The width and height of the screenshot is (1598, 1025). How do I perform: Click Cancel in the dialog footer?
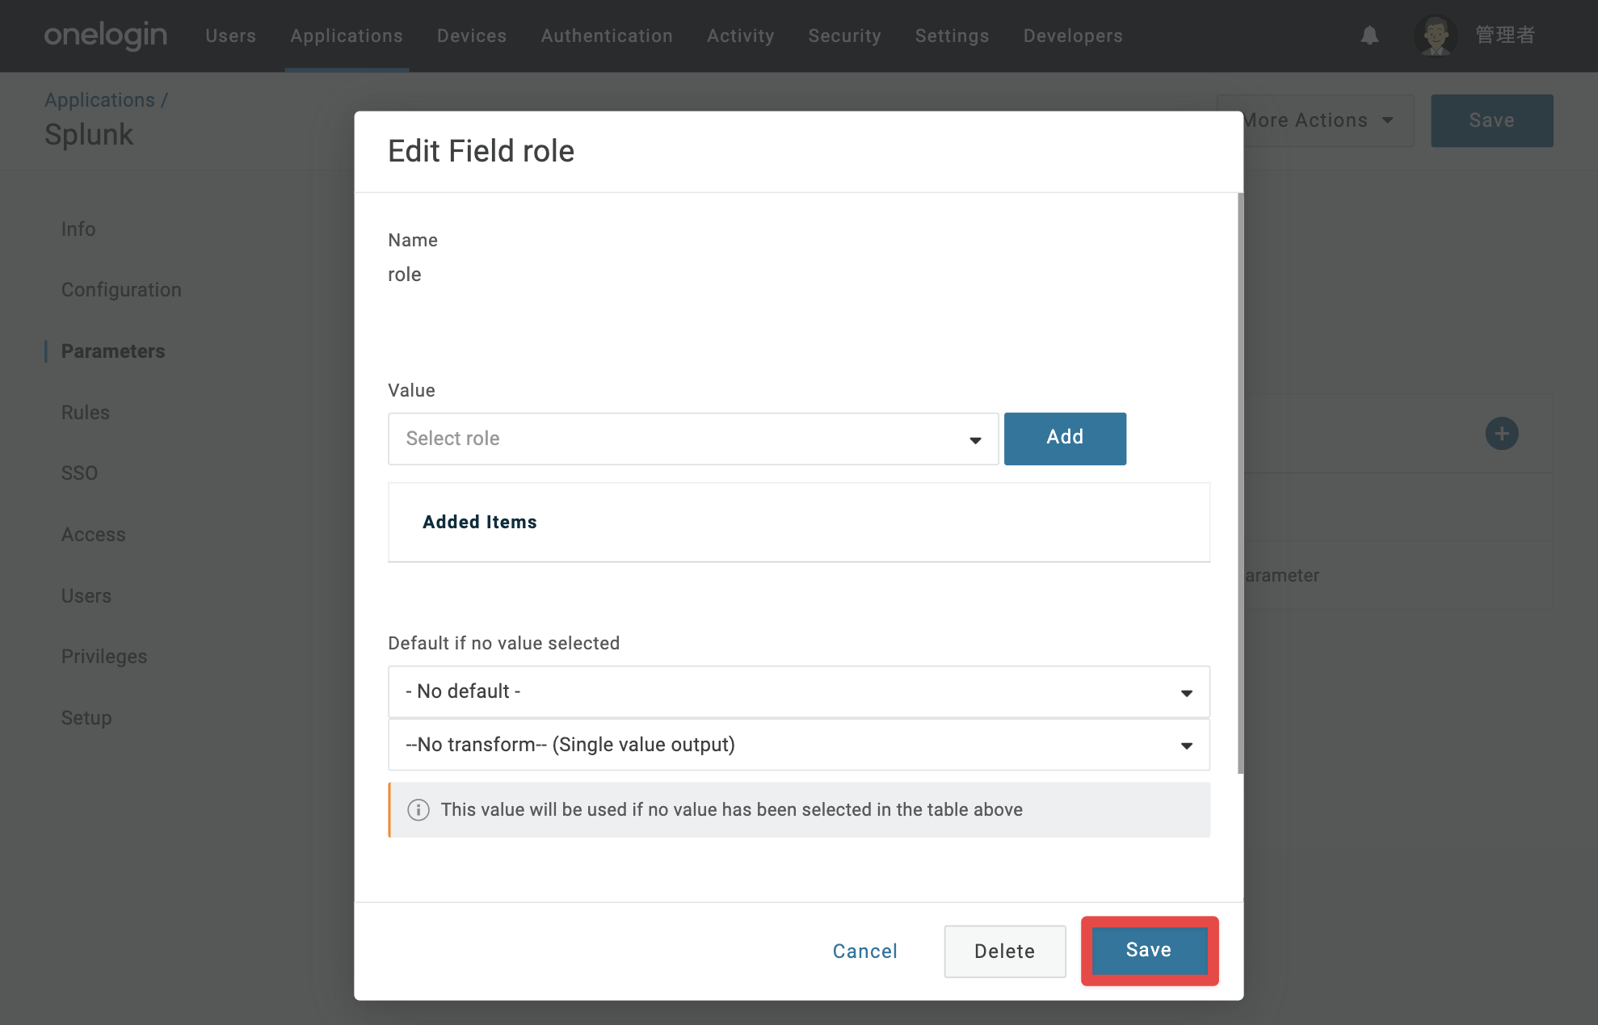click(x=864, y=951)
